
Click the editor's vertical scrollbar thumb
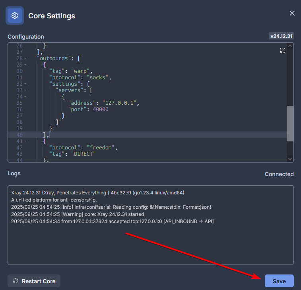coord(290,123)
